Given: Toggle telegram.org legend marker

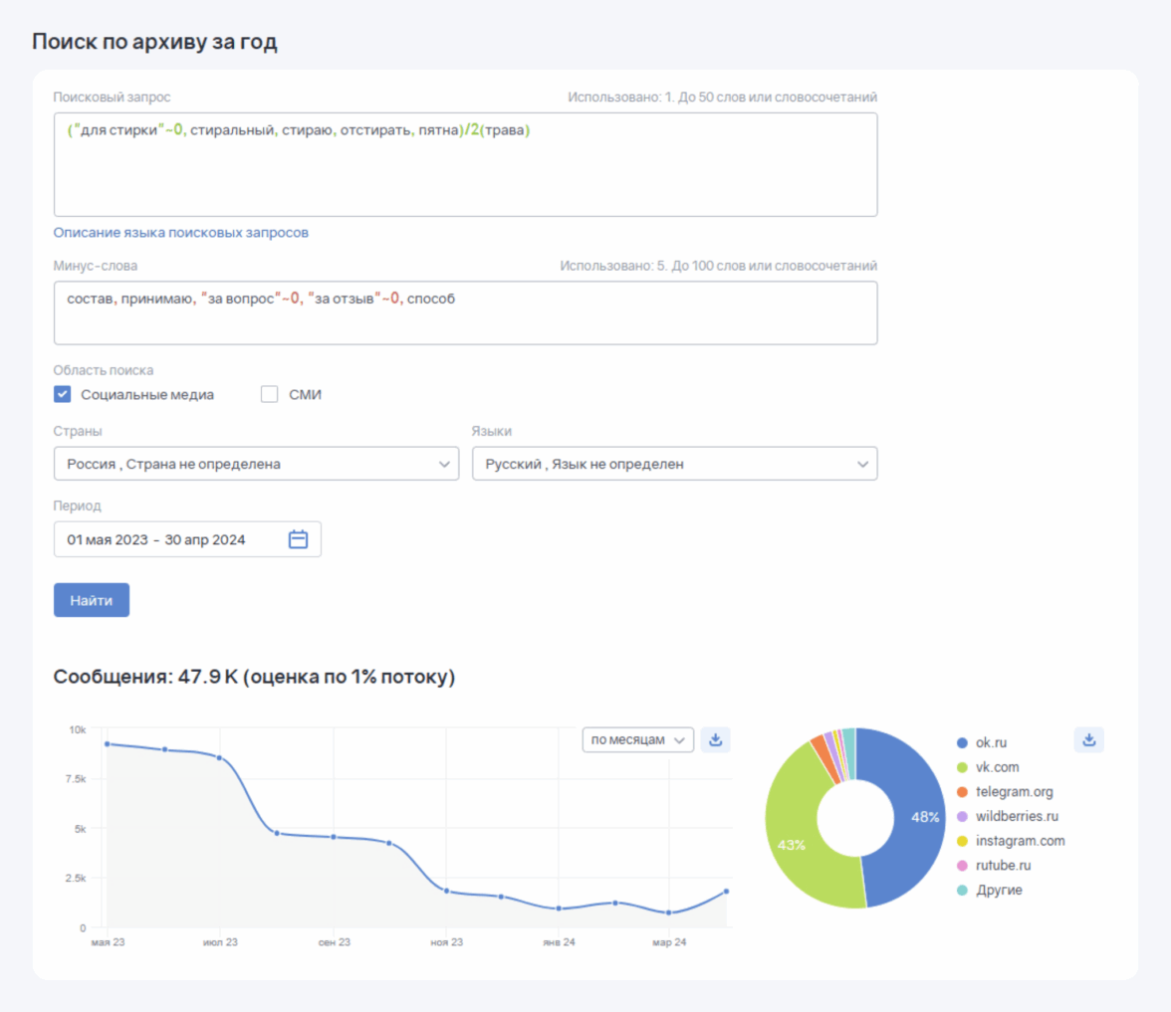Looking at the screenshot, I should [x=961, y=792].
